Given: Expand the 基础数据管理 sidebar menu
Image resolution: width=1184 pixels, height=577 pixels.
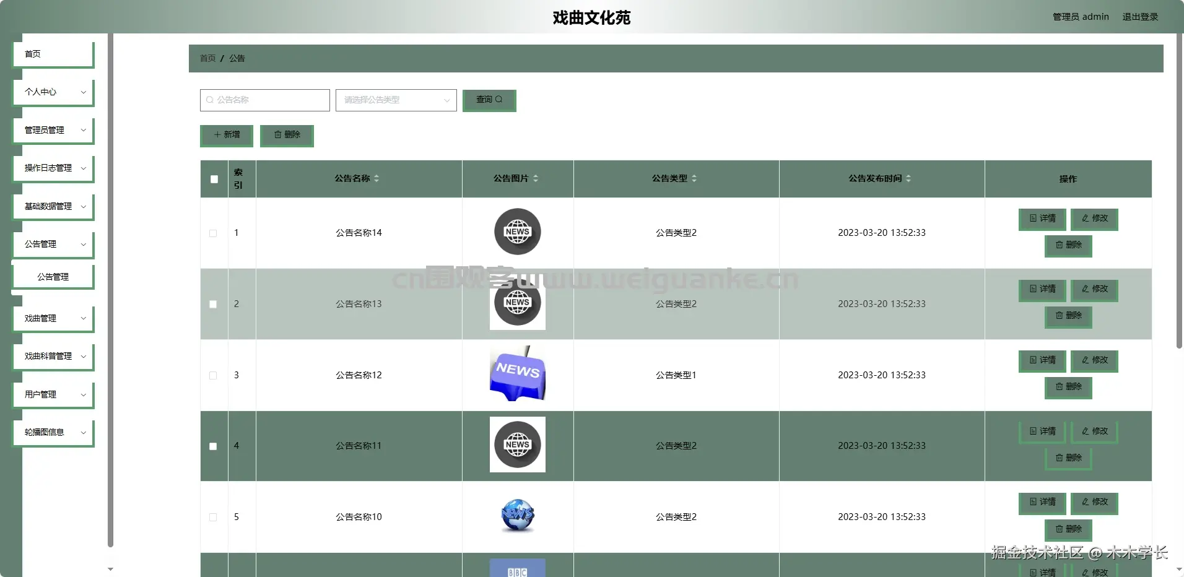Looking at the screenshot, I should tap(53, 206).
